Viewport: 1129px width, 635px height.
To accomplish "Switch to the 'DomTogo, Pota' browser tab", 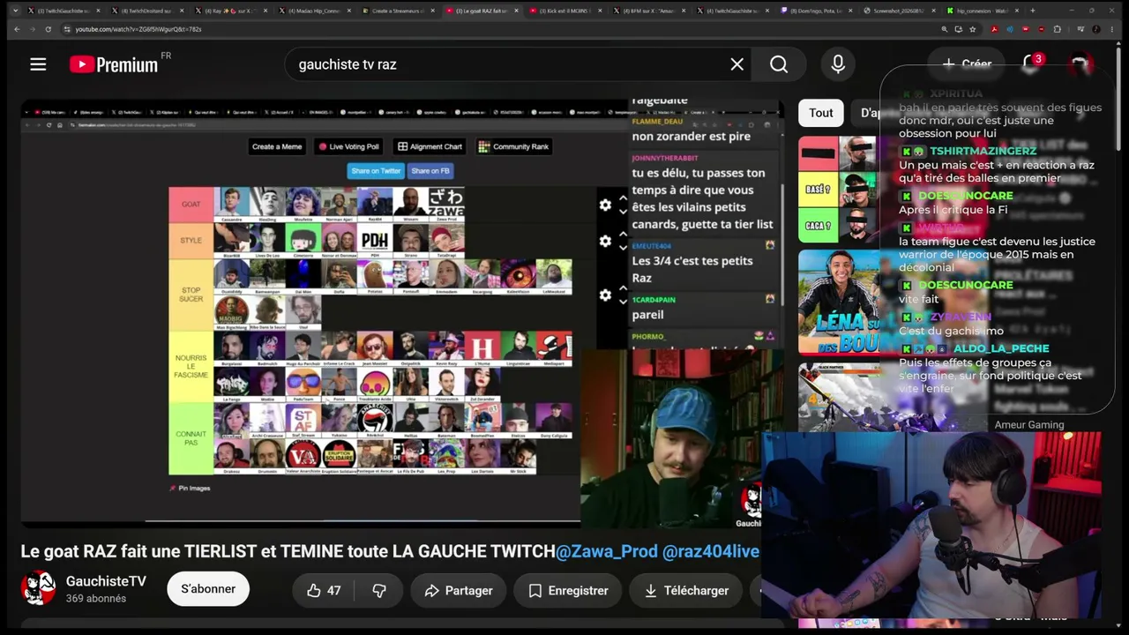I will tap(817, 11).
